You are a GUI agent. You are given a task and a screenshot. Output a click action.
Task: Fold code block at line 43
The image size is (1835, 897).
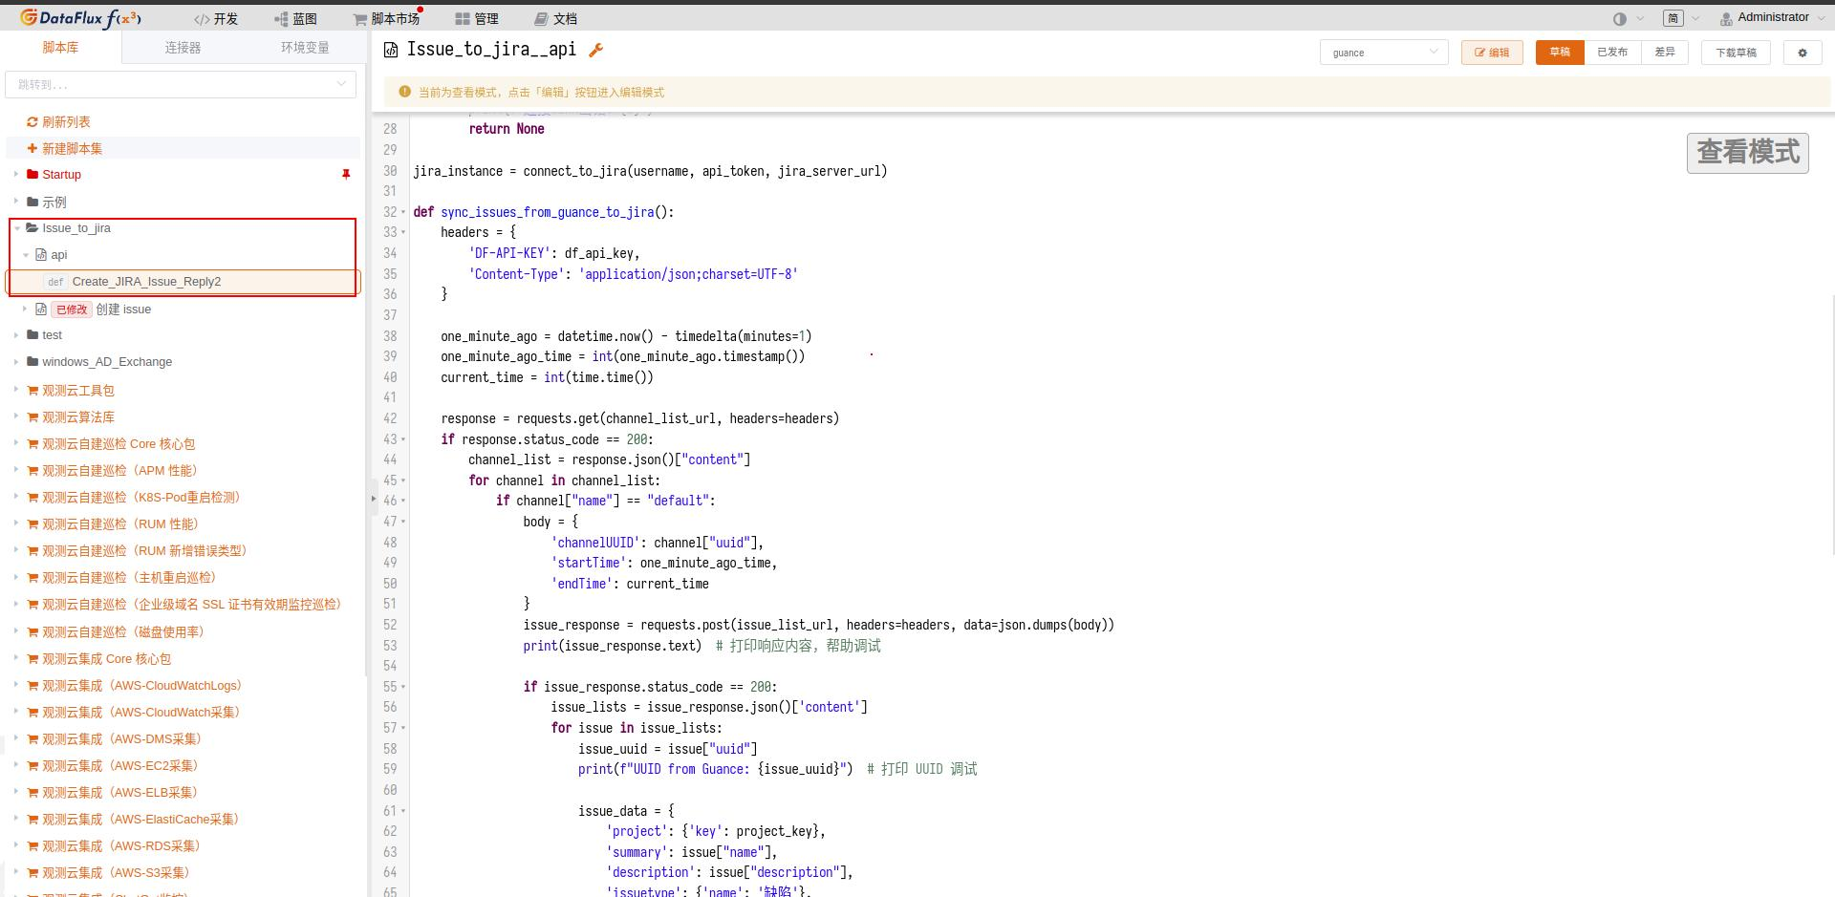[x=403, y=439]
